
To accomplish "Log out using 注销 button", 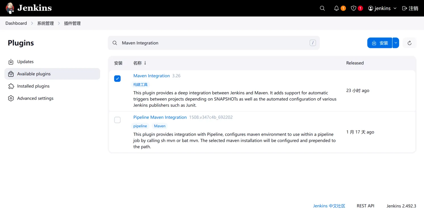I will 410,8.
